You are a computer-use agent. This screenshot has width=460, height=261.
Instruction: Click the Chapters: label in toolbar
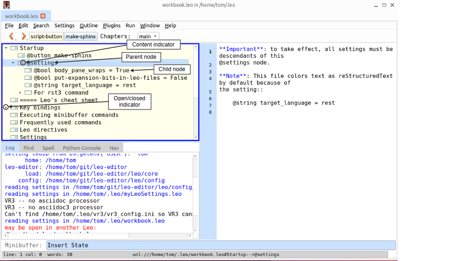115,36
